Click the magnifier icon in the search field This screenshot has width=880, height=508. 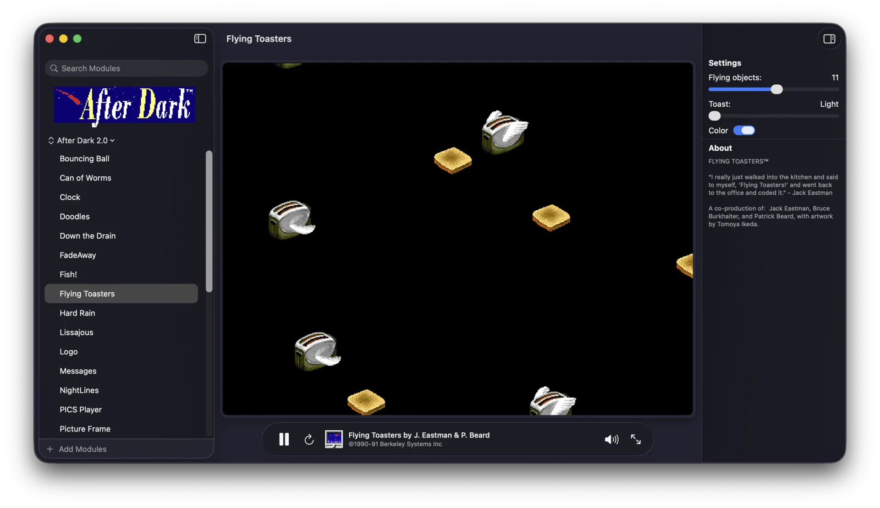pyautogui.click(x=54, y=68)
